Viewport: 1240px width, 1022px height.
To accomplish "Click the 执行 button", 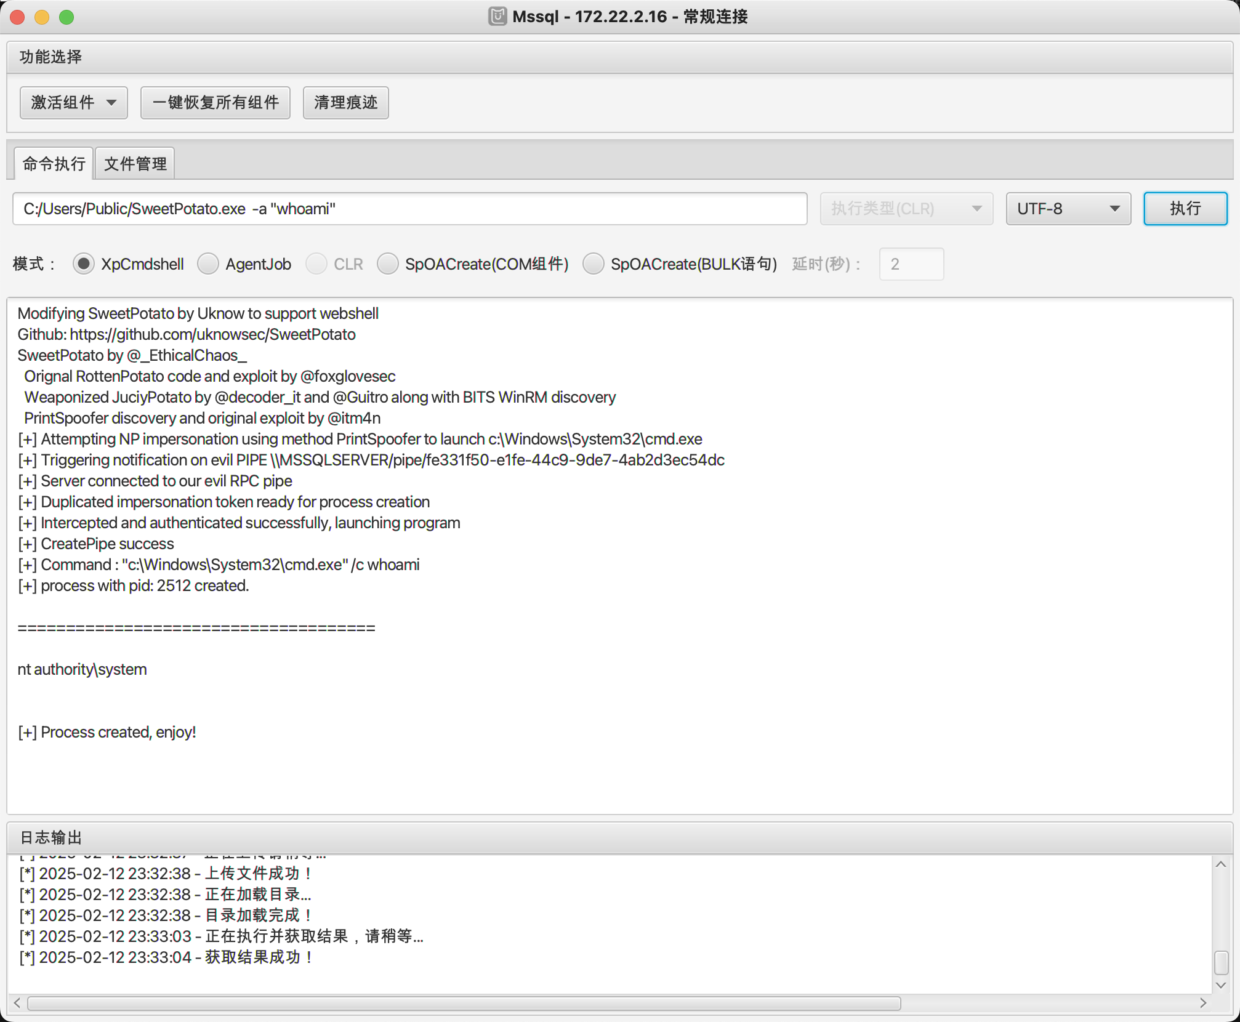I will (x=1185, y=209).
